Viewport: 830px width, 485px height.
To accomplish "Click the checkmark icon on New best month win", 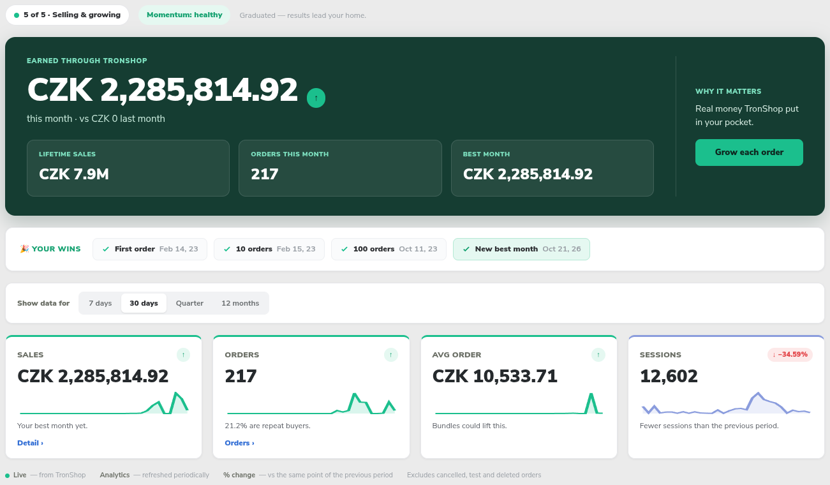I will [466, 249].
